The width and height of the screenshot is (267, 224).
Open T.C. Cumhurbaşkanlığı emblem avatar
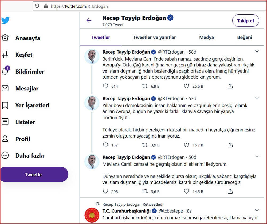pyautogui.click(x=92, y=215)
